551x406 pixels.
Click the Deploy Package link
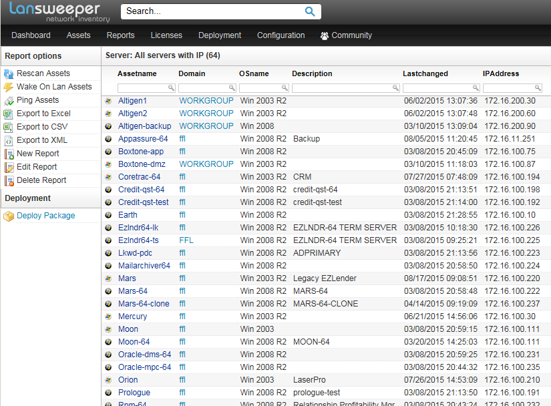click(45, 216)
